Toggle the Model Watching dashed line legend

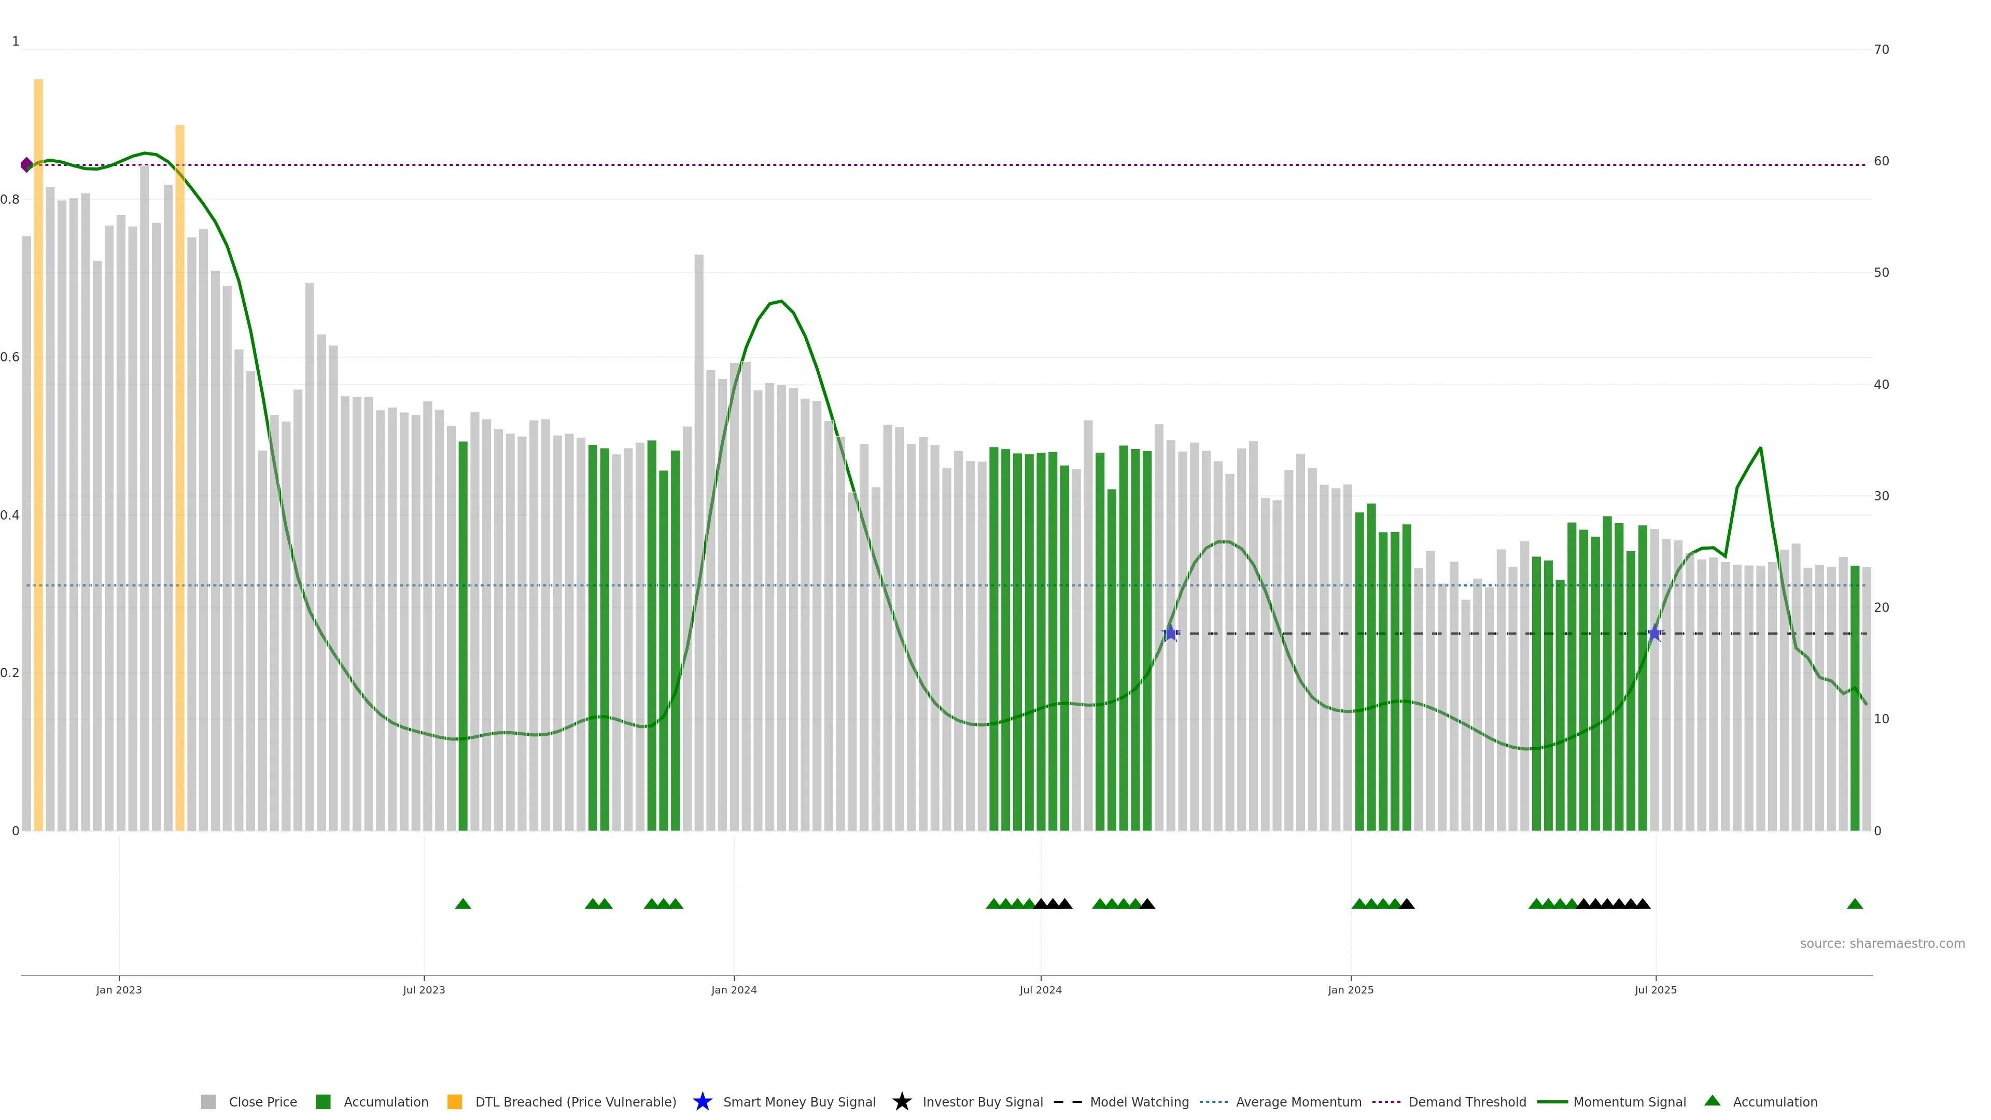click(1068, 1101)
